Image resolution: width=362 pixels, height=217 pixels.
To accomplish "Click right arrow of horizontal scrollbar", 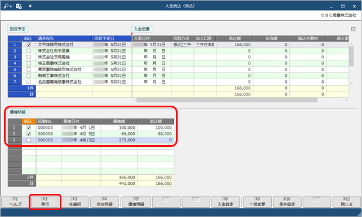I will pos(347,100).
